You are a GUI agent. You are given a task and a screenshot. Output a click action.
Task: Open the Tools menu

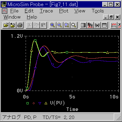click(x=98, y=11)
